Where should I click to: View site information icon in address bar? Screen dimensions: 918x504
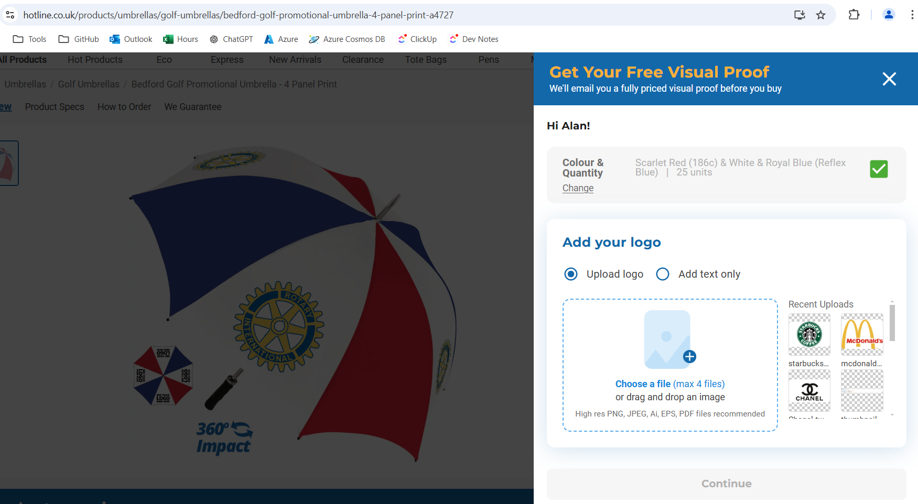pyautogui.click(x=10, y=15)
